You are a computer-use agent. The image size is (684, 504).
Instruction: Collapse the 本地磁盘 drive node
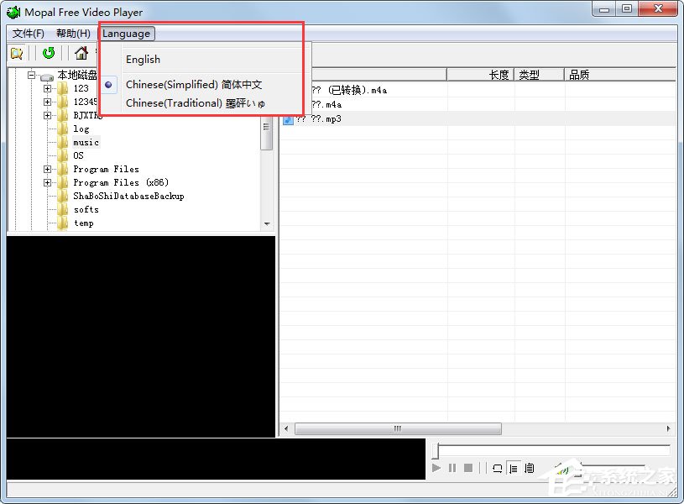point(31,75)
